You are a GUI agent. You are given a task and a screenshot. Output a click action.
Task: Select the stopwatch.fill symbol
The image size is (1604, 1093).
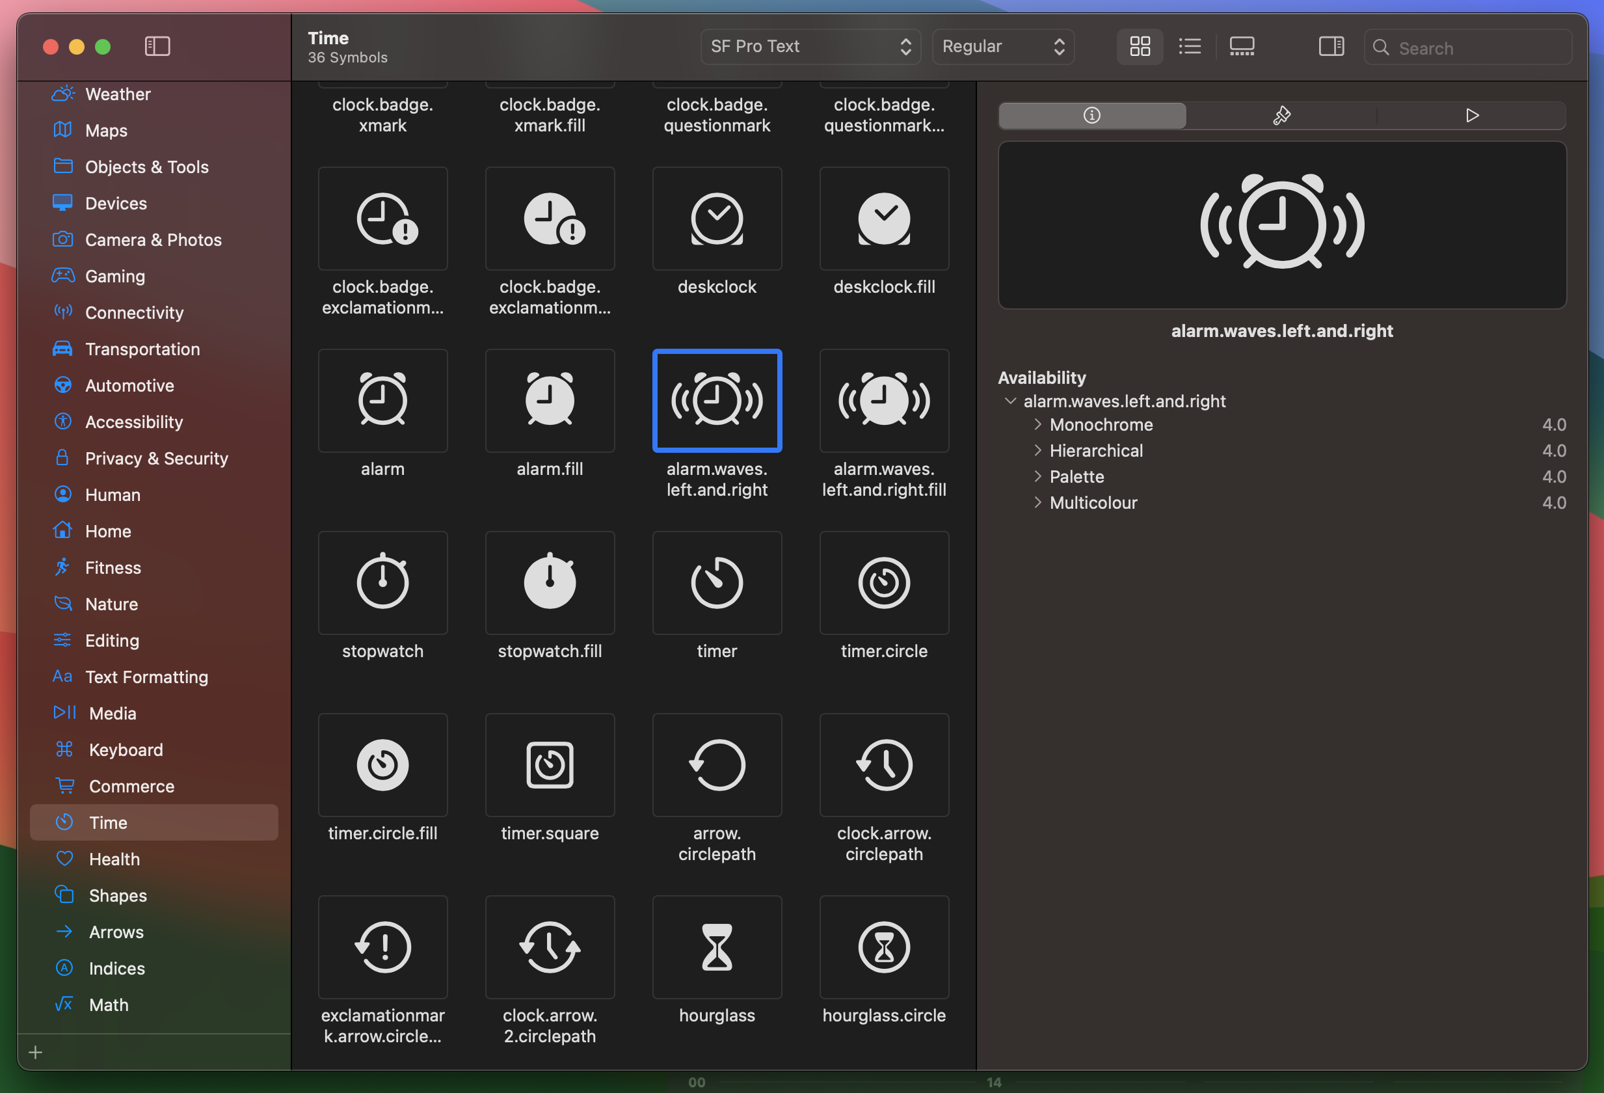click(x=550, y=583)
